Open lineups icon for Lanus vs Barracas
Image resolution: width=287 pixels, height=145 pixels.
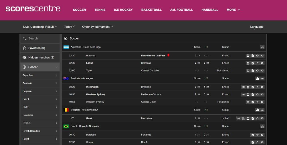(248, 63)
